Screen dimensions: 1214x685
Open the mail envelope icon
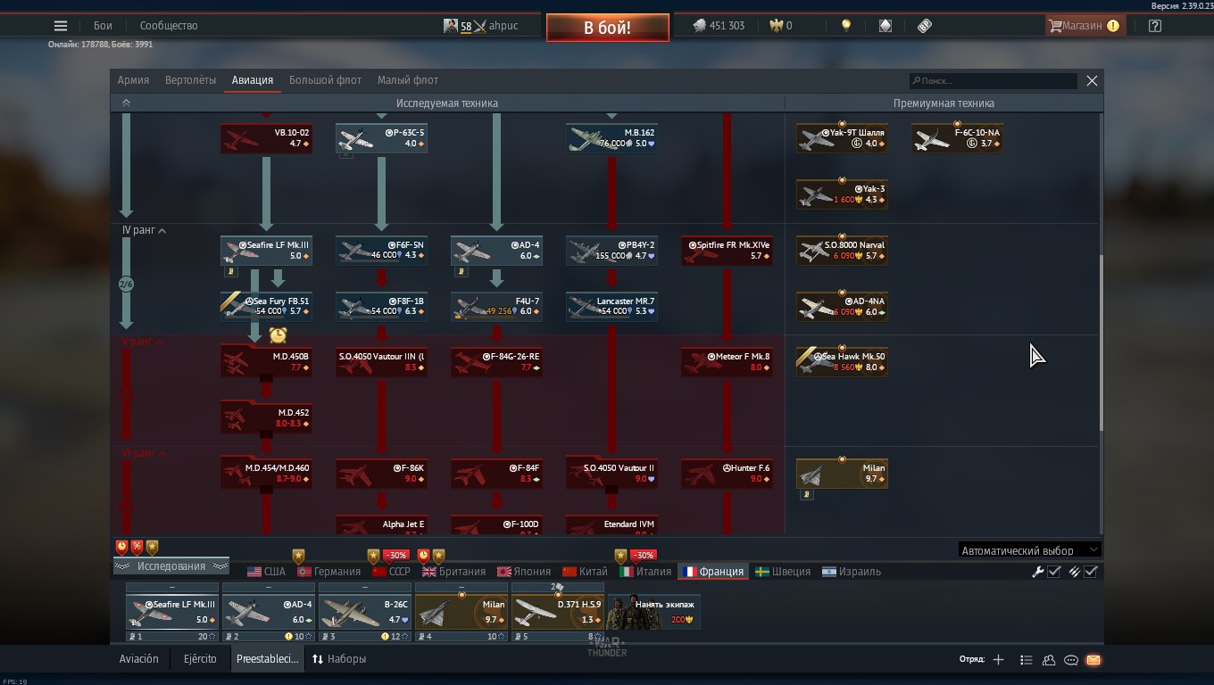tap(1093, 660)
